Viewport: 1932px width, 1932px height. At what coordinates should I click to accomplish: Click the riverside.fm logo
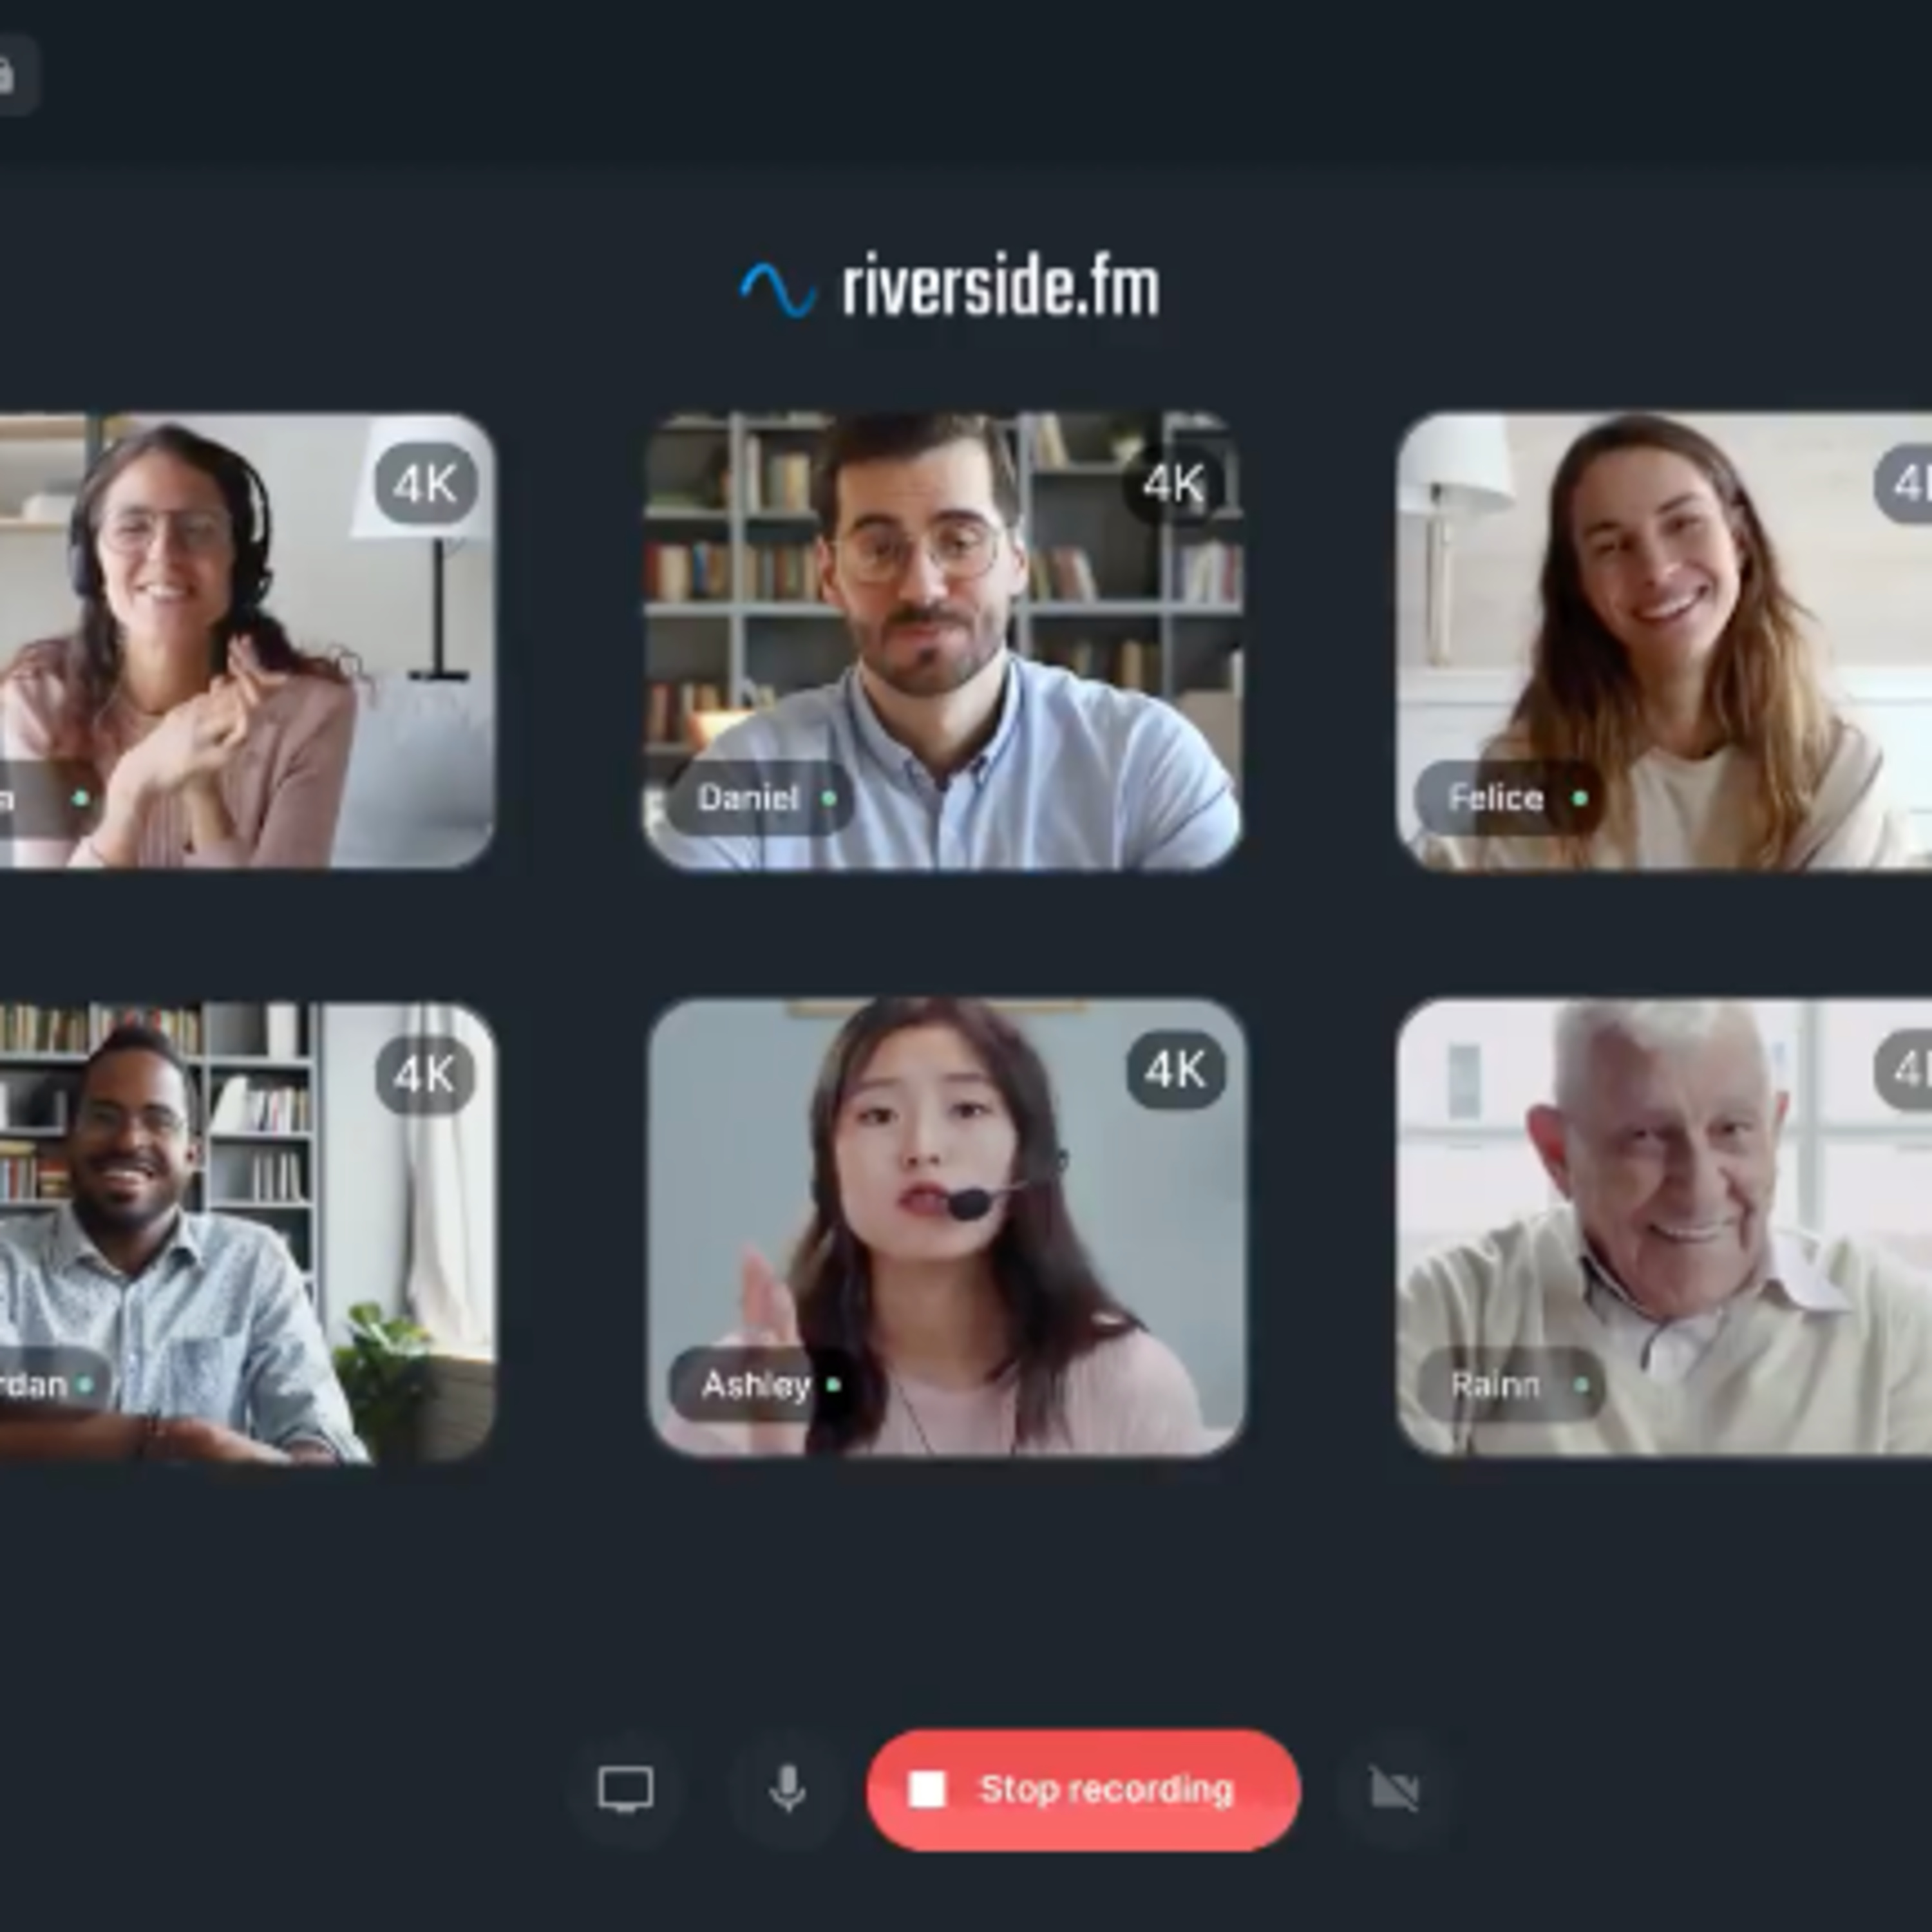[1000, 289]
